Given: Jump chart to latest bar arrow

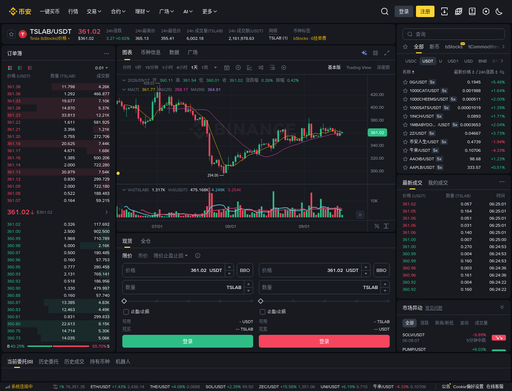Looking at the screenshot, I should 360,215.
